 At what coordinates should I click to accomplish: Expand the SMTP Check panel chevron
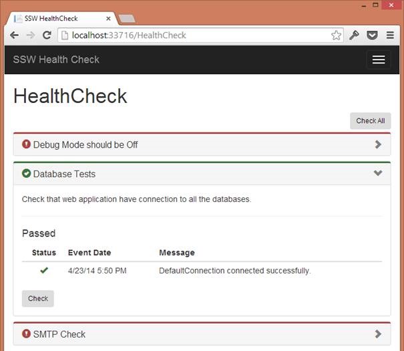tap(378, 334)
